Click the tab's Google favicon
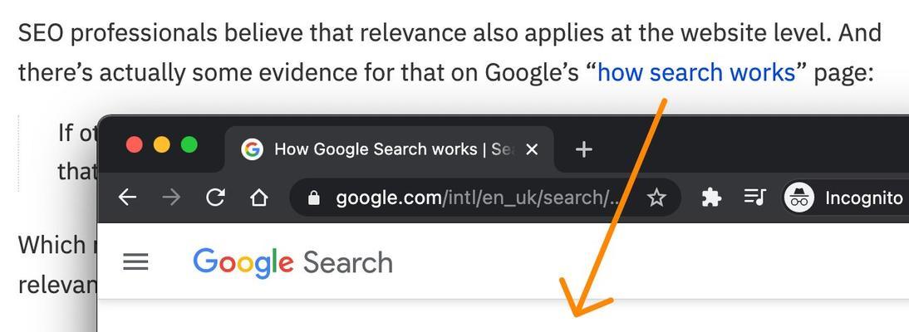This screenshot has height=332, width=909. click(x=253, y=149)
